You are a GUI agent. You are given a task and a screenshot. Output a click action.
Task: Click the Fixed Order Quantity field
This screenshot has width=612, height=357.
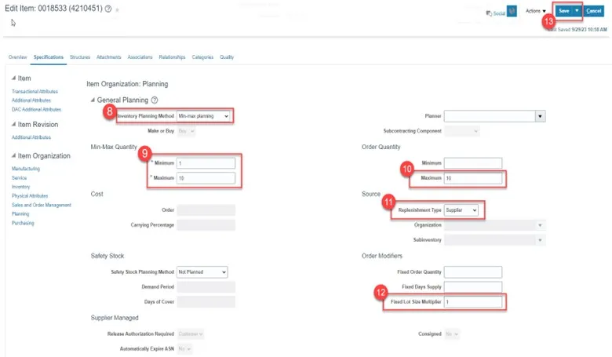473,272
